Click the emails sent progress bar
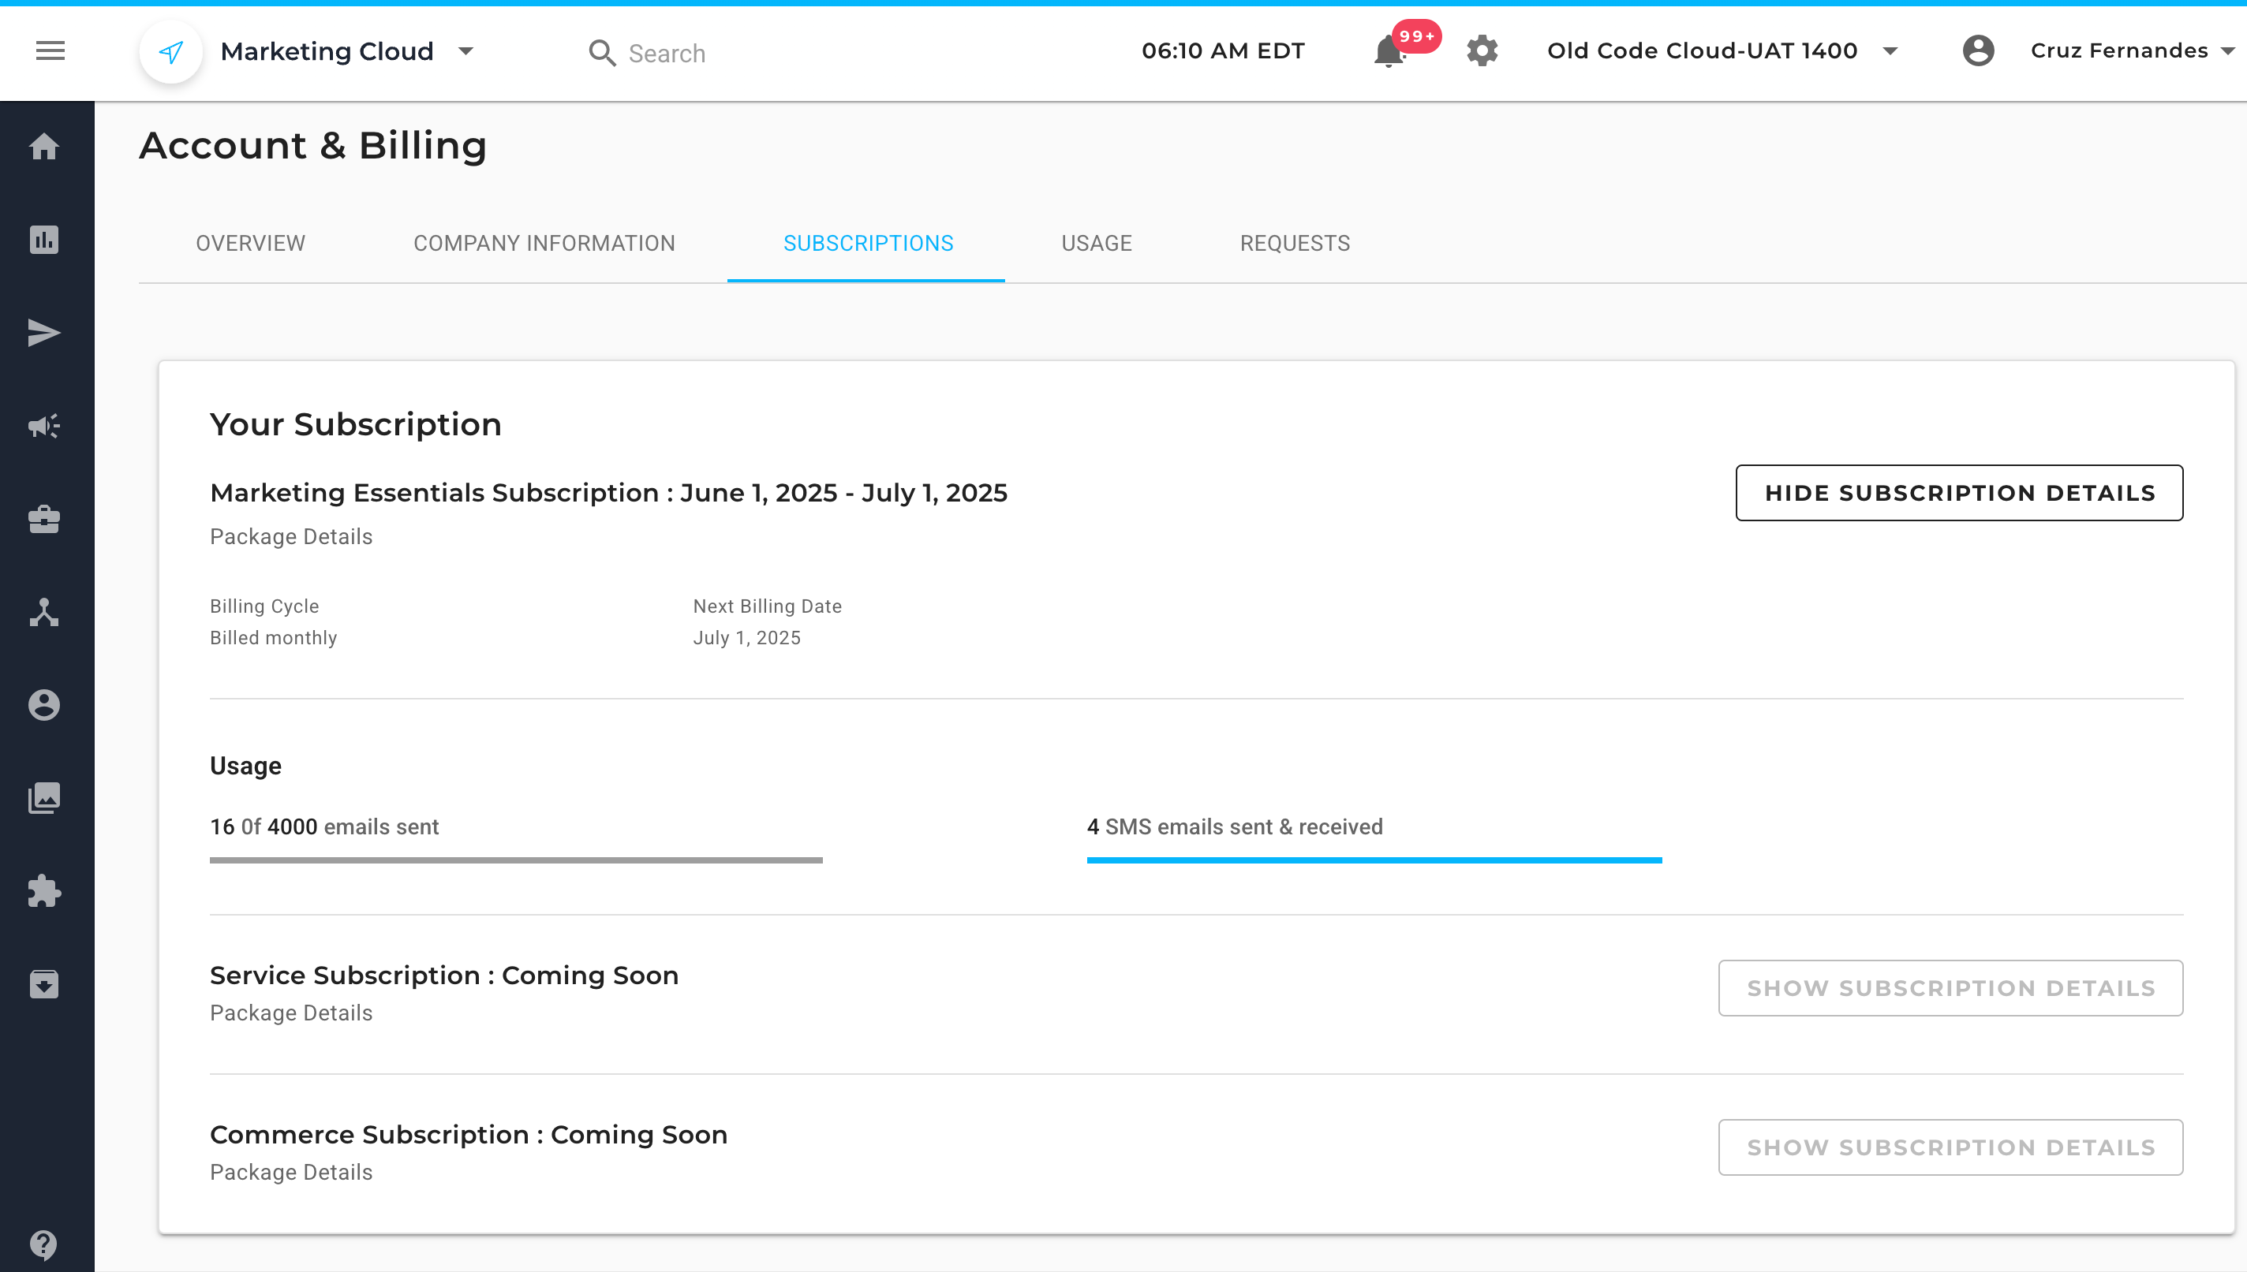2247x1272 pixels. 516,860
